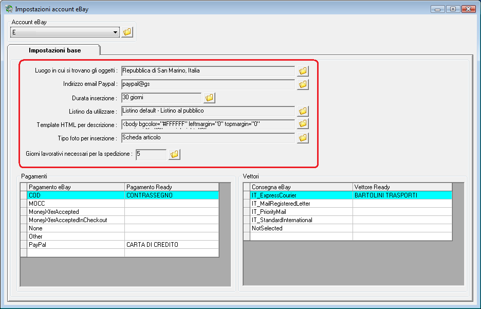Close the Impostazioni account eBay window
The height and width of the screenshot is (309, 481).
click(x=469, y=9)
